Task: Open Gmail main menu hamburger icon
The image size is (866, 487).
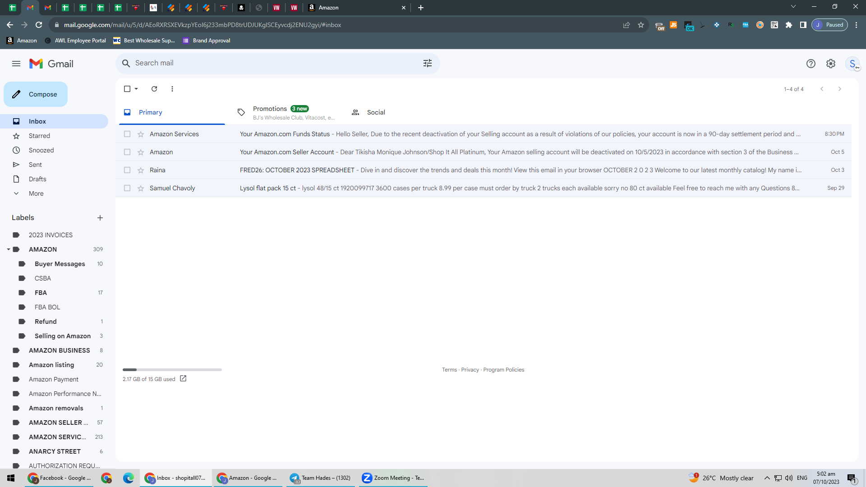Action: [16, 64]
